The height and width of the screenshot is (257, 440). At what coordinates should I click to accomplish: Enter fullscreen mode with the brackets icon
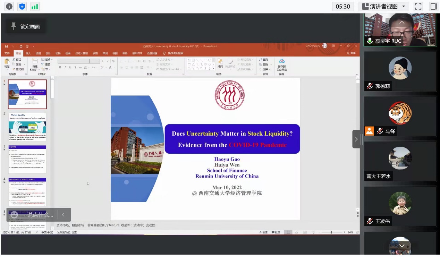click(418, 6)
